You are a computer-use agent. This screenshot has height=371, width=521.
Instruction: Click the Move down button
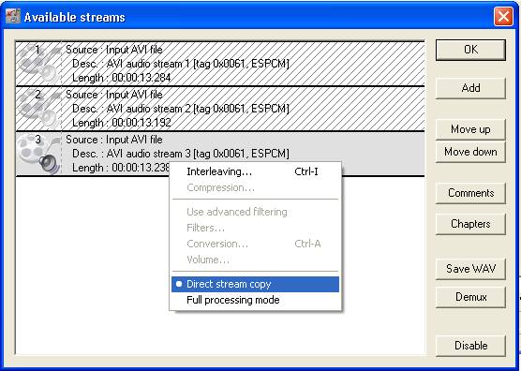[x=470, y=152]
